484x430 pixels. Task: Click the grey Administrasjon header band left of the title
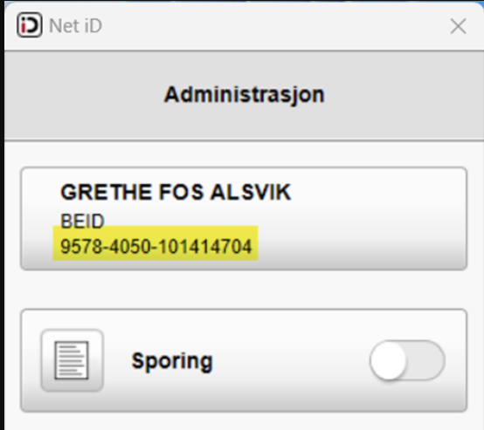tap(83, 95)
